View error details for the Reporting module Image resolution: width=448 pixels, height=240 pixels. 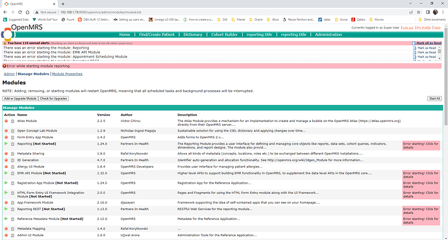[421, 145]
